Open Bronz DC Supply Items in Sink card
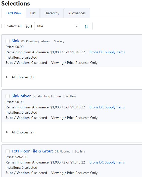The width and height of the screenshot is (142, 177). click(107, 52)
